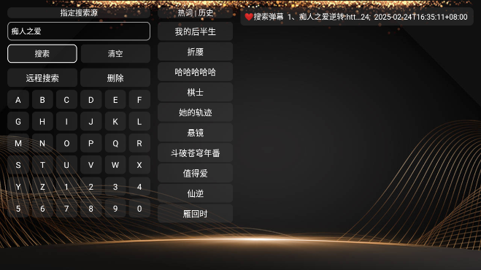Tap letter key C
481x270 pixels.
coord(66,100)
